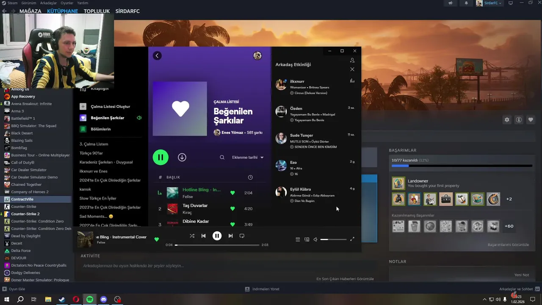542x305 pixels.
Task: Open add-friend icon in Arkadaş Etkinliği panel
Action: 352,60
